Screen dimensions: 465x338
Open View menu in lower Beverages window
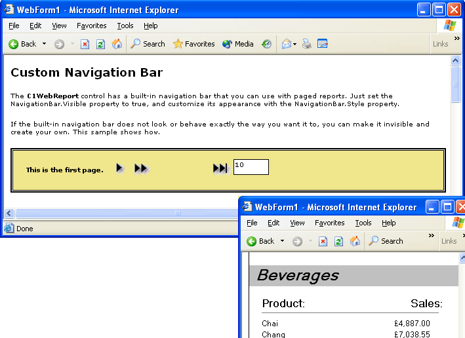tap(298, 223)
